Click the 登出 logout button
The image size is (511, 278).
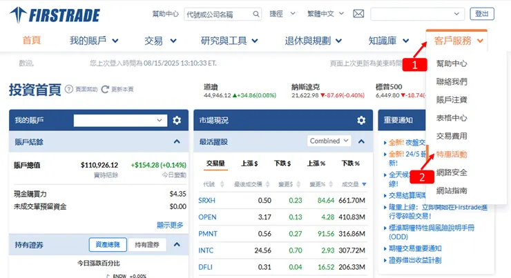482,14
